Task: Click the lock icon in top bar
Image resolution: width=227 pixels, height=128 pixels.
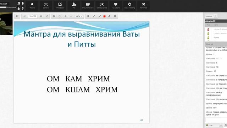Action: [18, 9]
